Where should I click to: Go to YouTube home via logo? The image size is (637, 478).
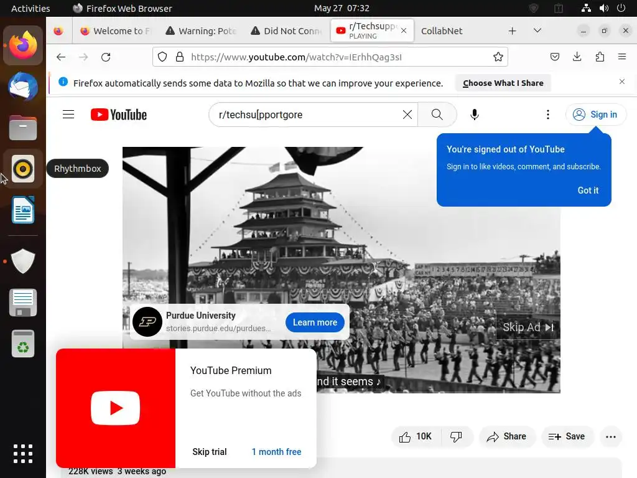[x=119, y=115]
